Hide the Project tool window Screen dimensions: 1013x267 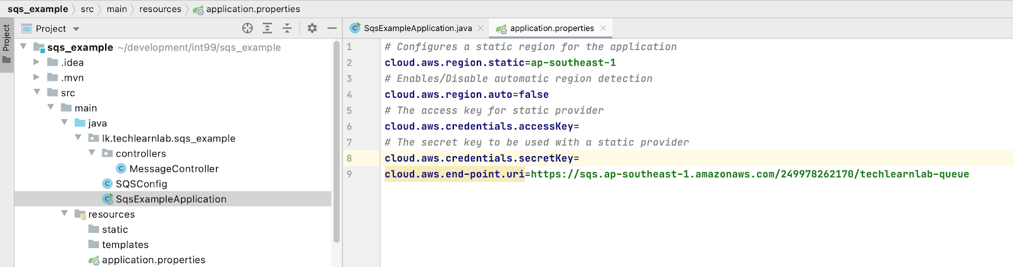[x=332, y=28]
